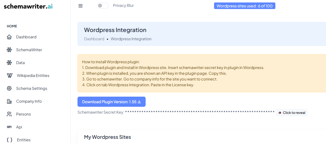Click the Wordpress sites used badge

click(x=244, y=6)
